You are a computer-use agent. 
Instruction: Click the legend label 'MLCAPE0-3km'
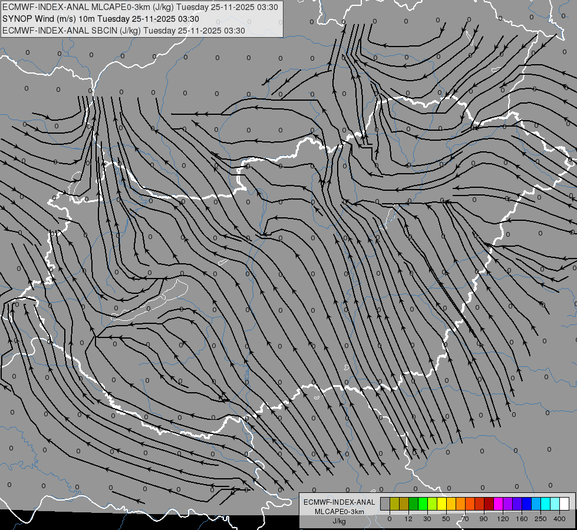(x=339, y=512)
